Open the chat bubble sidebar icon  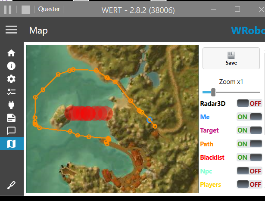click(x=11, y=130)
